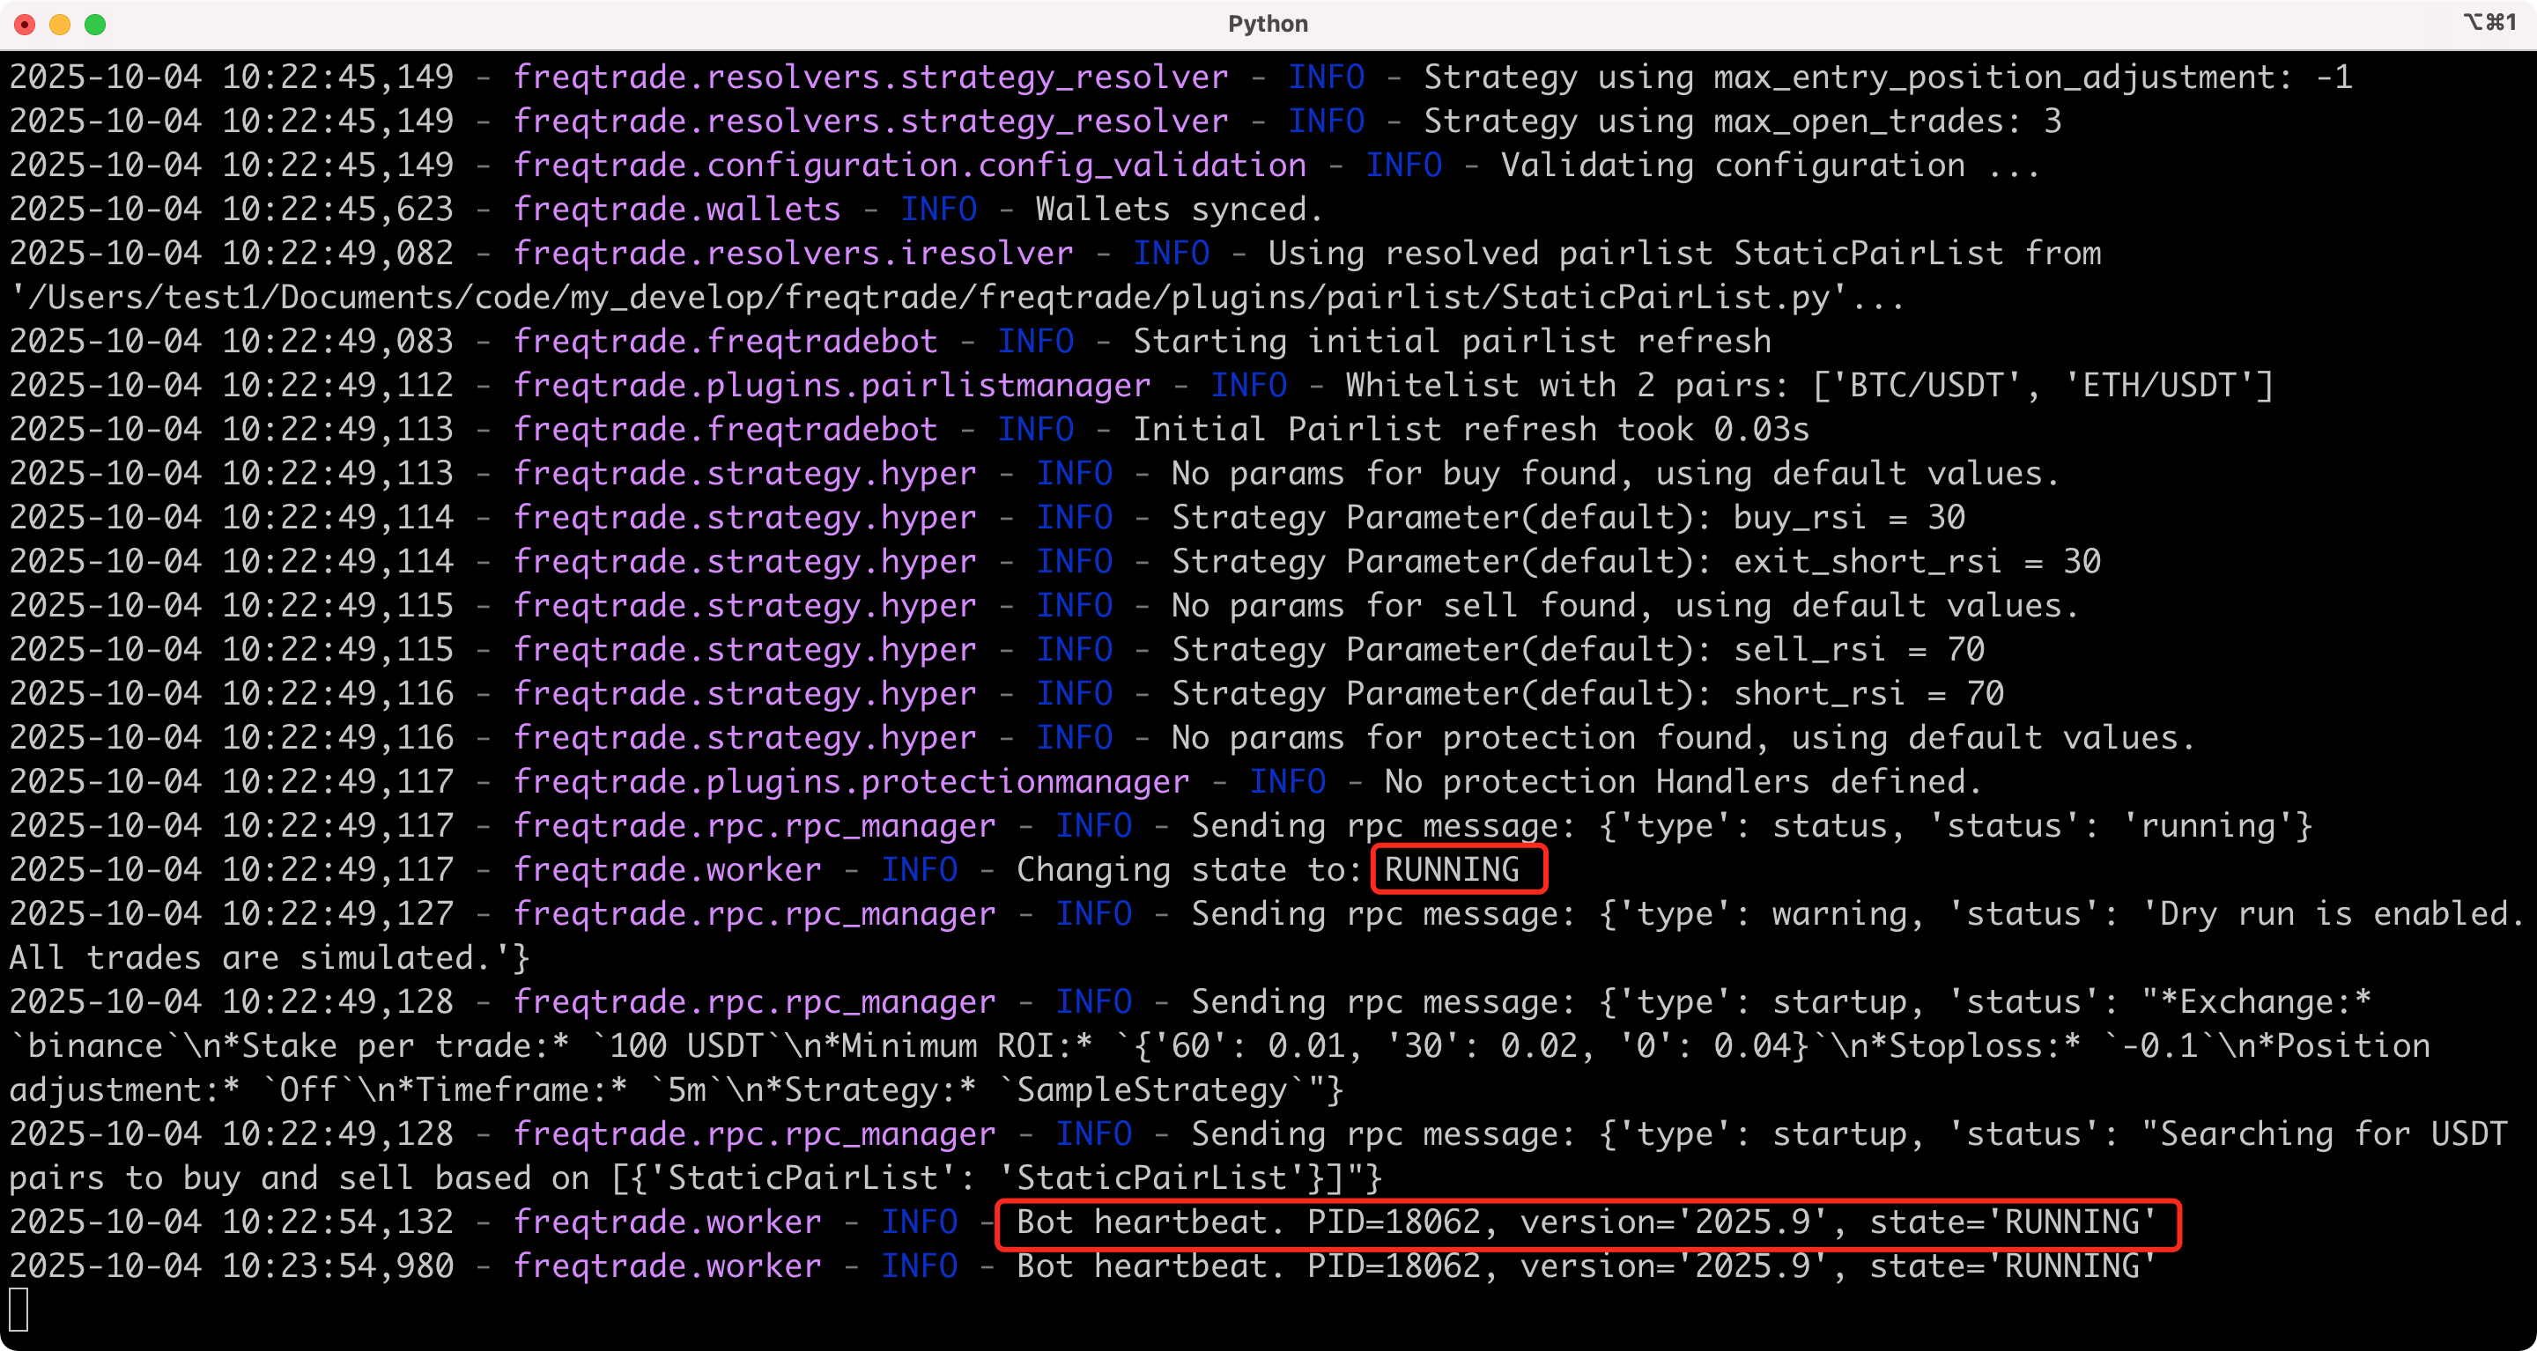Click freqtrade.plugins.protectionmanager module name
Viewport: 2537px width, 1351px height.
point(851,782)
